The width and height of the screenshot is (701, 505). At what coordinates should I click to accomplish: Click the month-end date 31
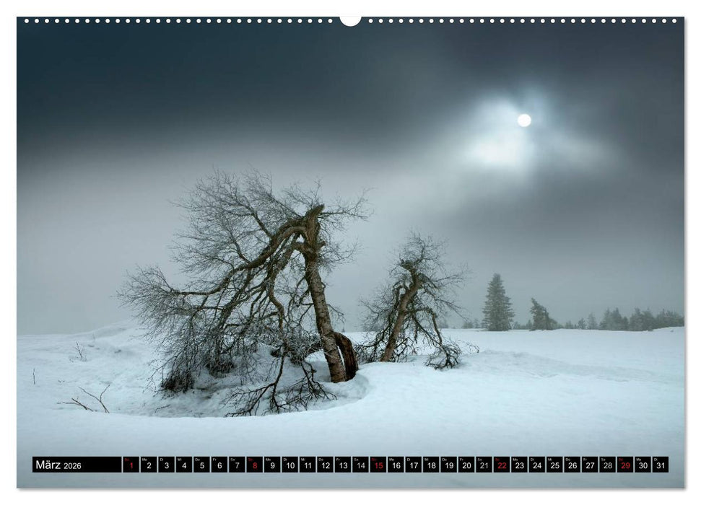pyautogui.click(x=660, y=466)
